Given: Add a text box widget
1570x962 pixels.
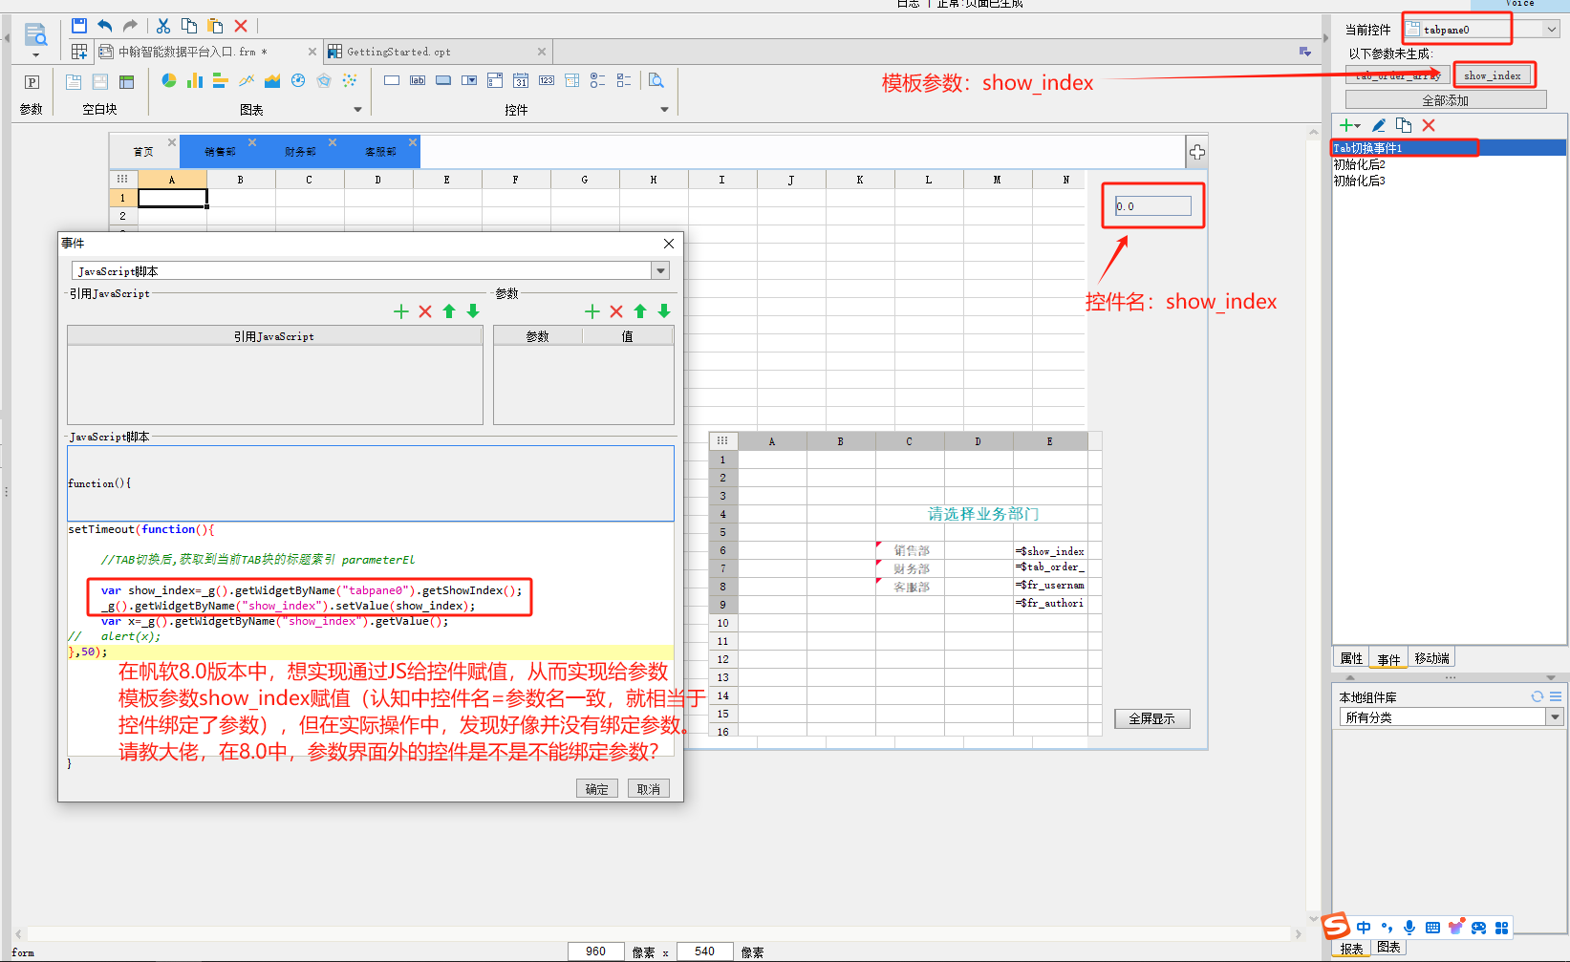Looking at the screenshot, I should click(x=392, y=81).
